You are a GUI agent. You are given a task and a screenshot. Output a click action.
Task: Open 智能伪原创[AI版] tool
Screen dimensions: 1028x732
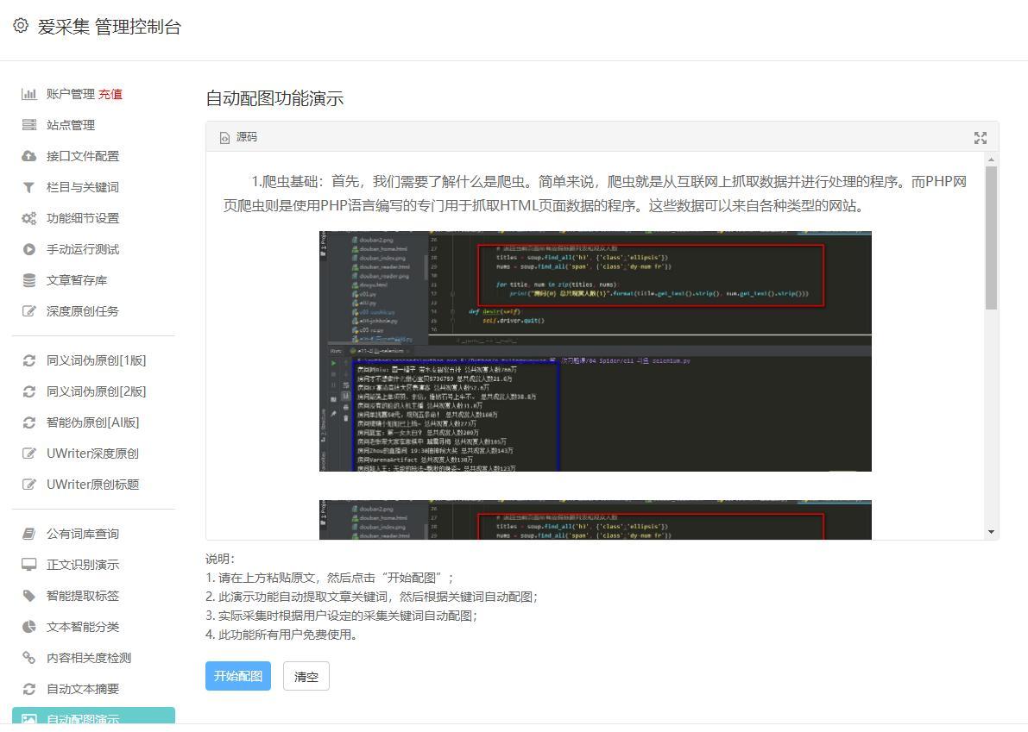click(x=92, y=423)
